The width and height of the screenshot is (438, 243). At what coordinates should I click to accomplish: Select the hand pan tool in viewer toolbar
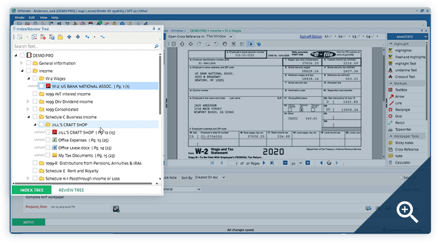[x=225, y=44]
